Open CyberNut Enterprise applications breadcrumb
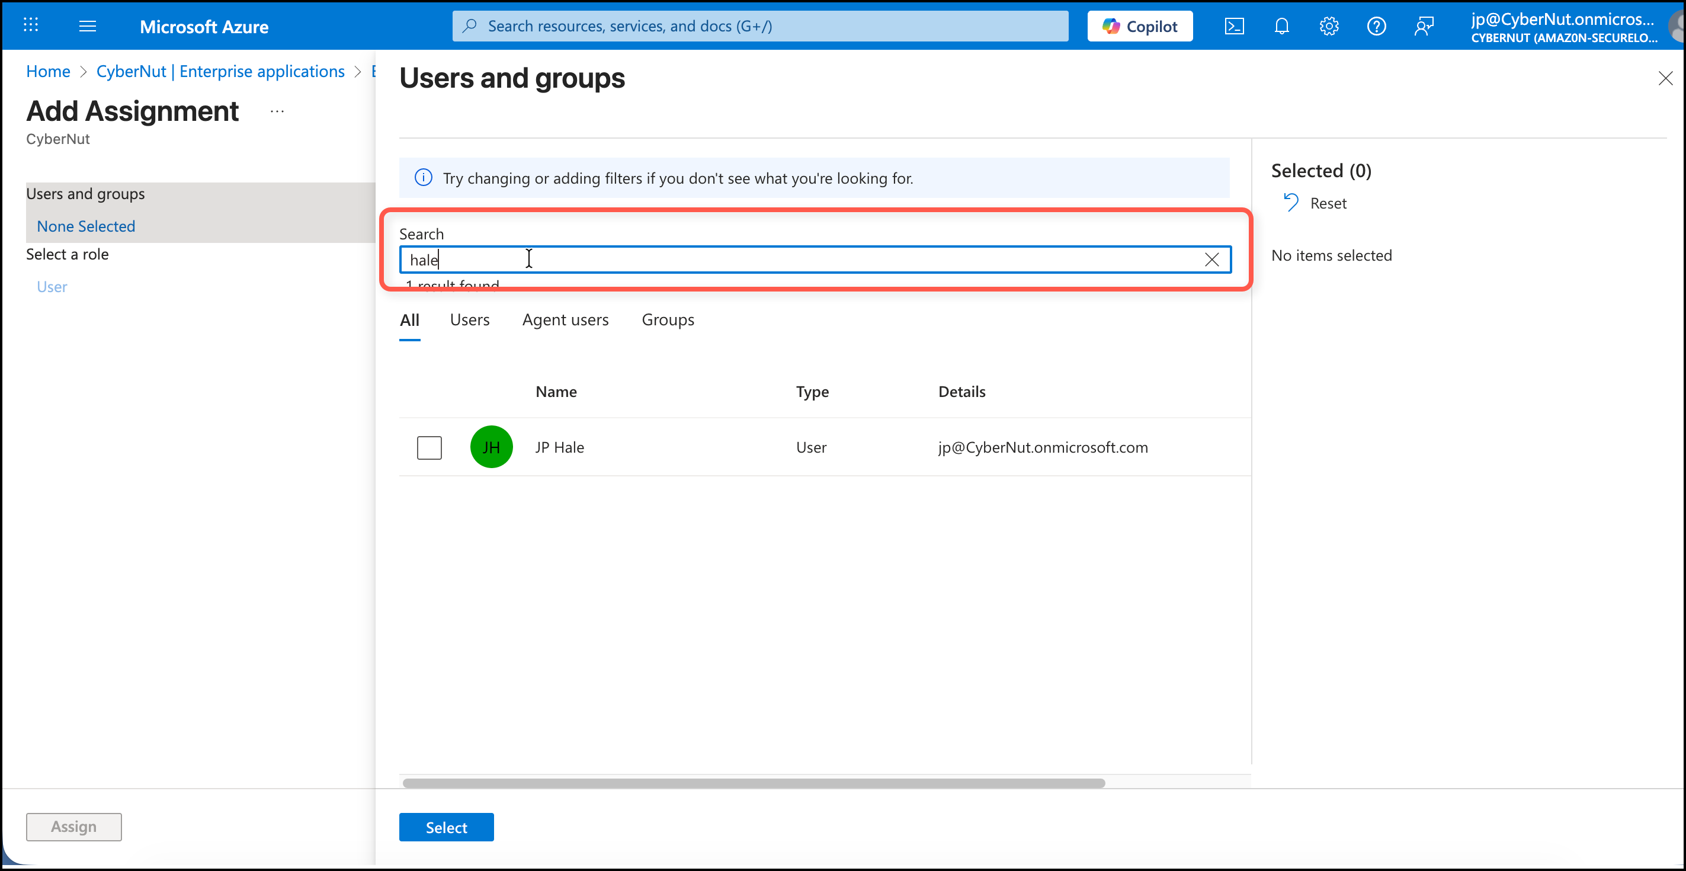 (x=220, y=71)
